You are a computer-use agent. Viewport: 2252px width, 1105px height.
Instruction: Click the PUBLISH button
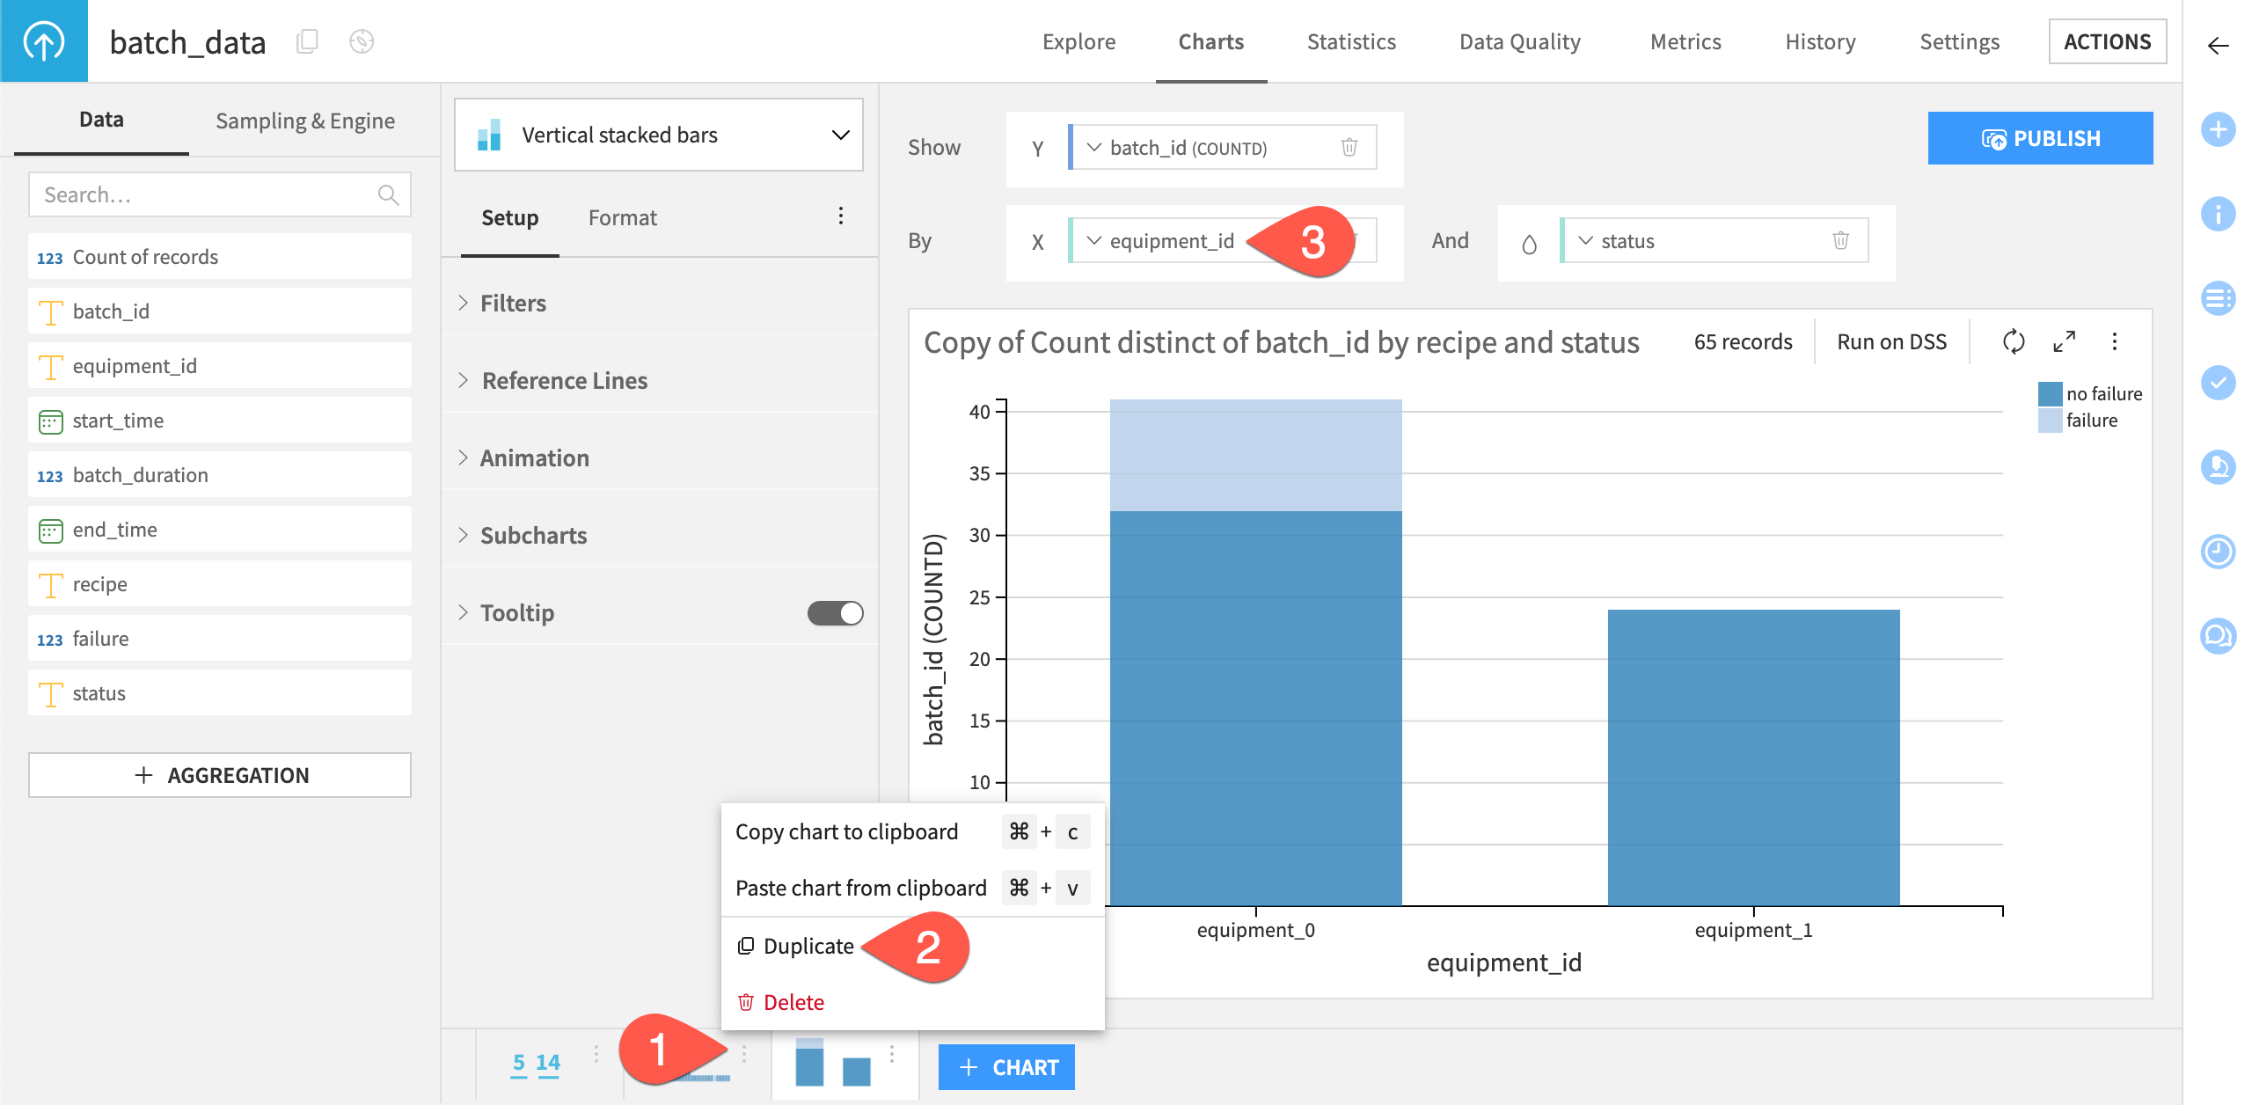2040,137
